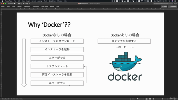Open the PowerPoint application menu
Viewport: 178px width, 100px height.
(9, 1)
